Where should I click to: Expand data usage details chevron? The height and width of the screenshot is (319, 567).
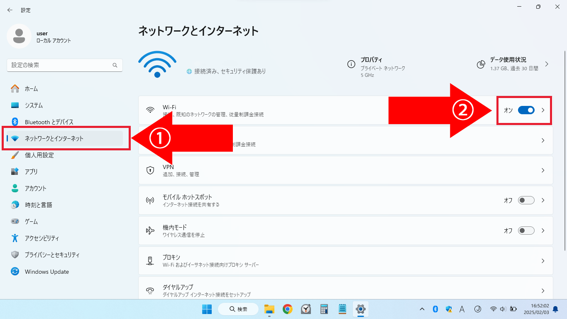pos(547,64)
